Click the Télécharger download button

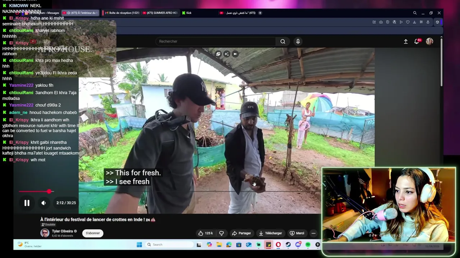(270, 233)
